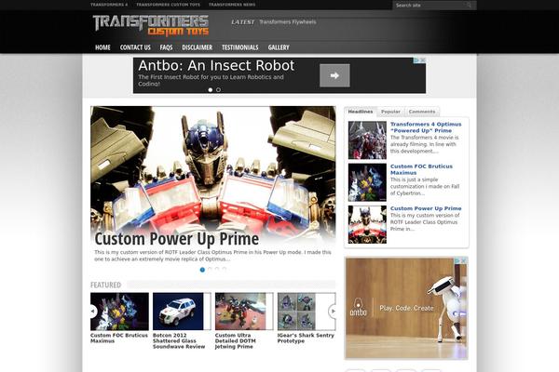The width and height of the screenshot is (559, 372).
Task: Click Transformers Custom Toys top link
Action: click(x=169, y=5)
